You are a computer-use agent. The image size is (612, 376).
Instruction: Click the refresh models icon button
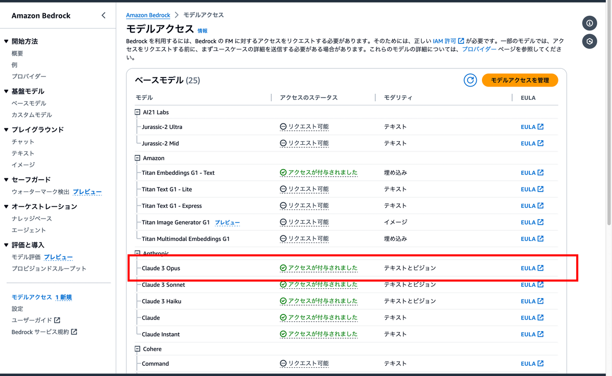470,80
